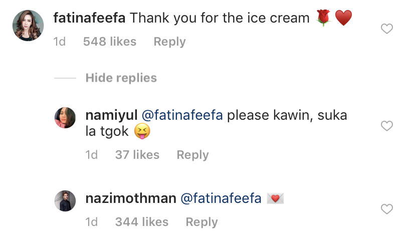View the 344 likes list
This screenshot has height=239, width=415.
point(142,222)
